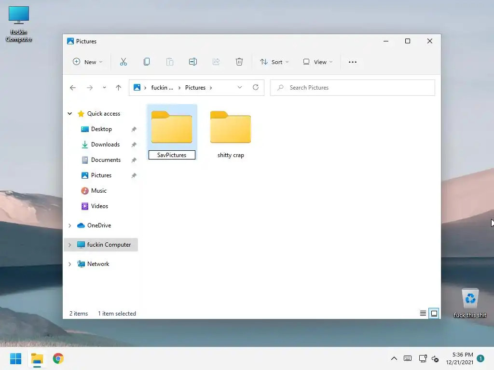Select the recycle bin desktop icon
The height and width of the screenshot is (370, 494).
(470, 303)
